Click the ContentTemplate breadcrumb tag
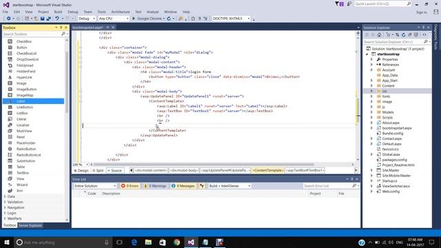 [268, 170]
